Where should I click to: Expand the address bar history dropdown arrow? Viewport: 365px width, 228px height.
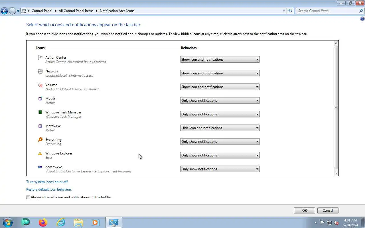point(284,11)
